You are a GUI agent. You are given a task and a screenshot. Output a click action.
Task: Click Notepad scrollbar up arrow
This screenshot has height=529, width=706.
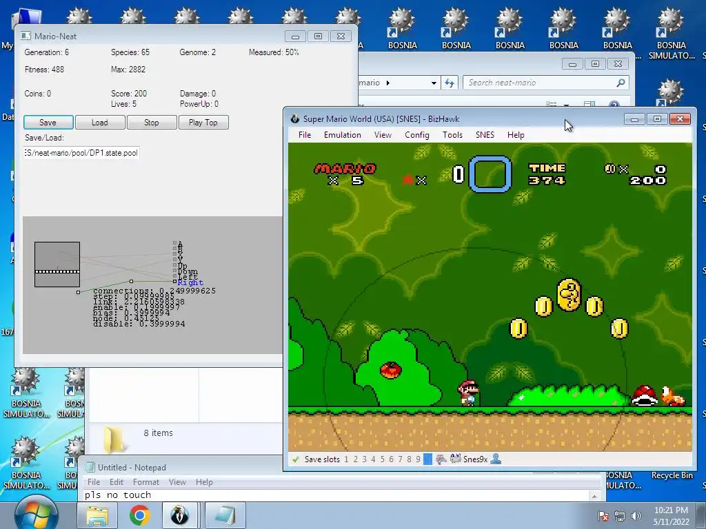coord(595,496)
